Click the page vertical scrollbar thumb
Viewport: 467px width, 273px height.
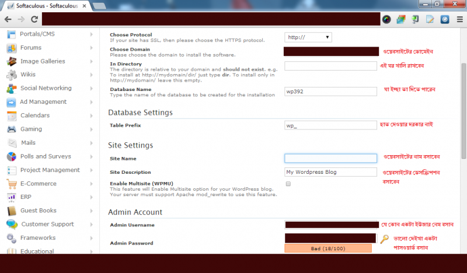pyautogui.click(x=463, y=111)
